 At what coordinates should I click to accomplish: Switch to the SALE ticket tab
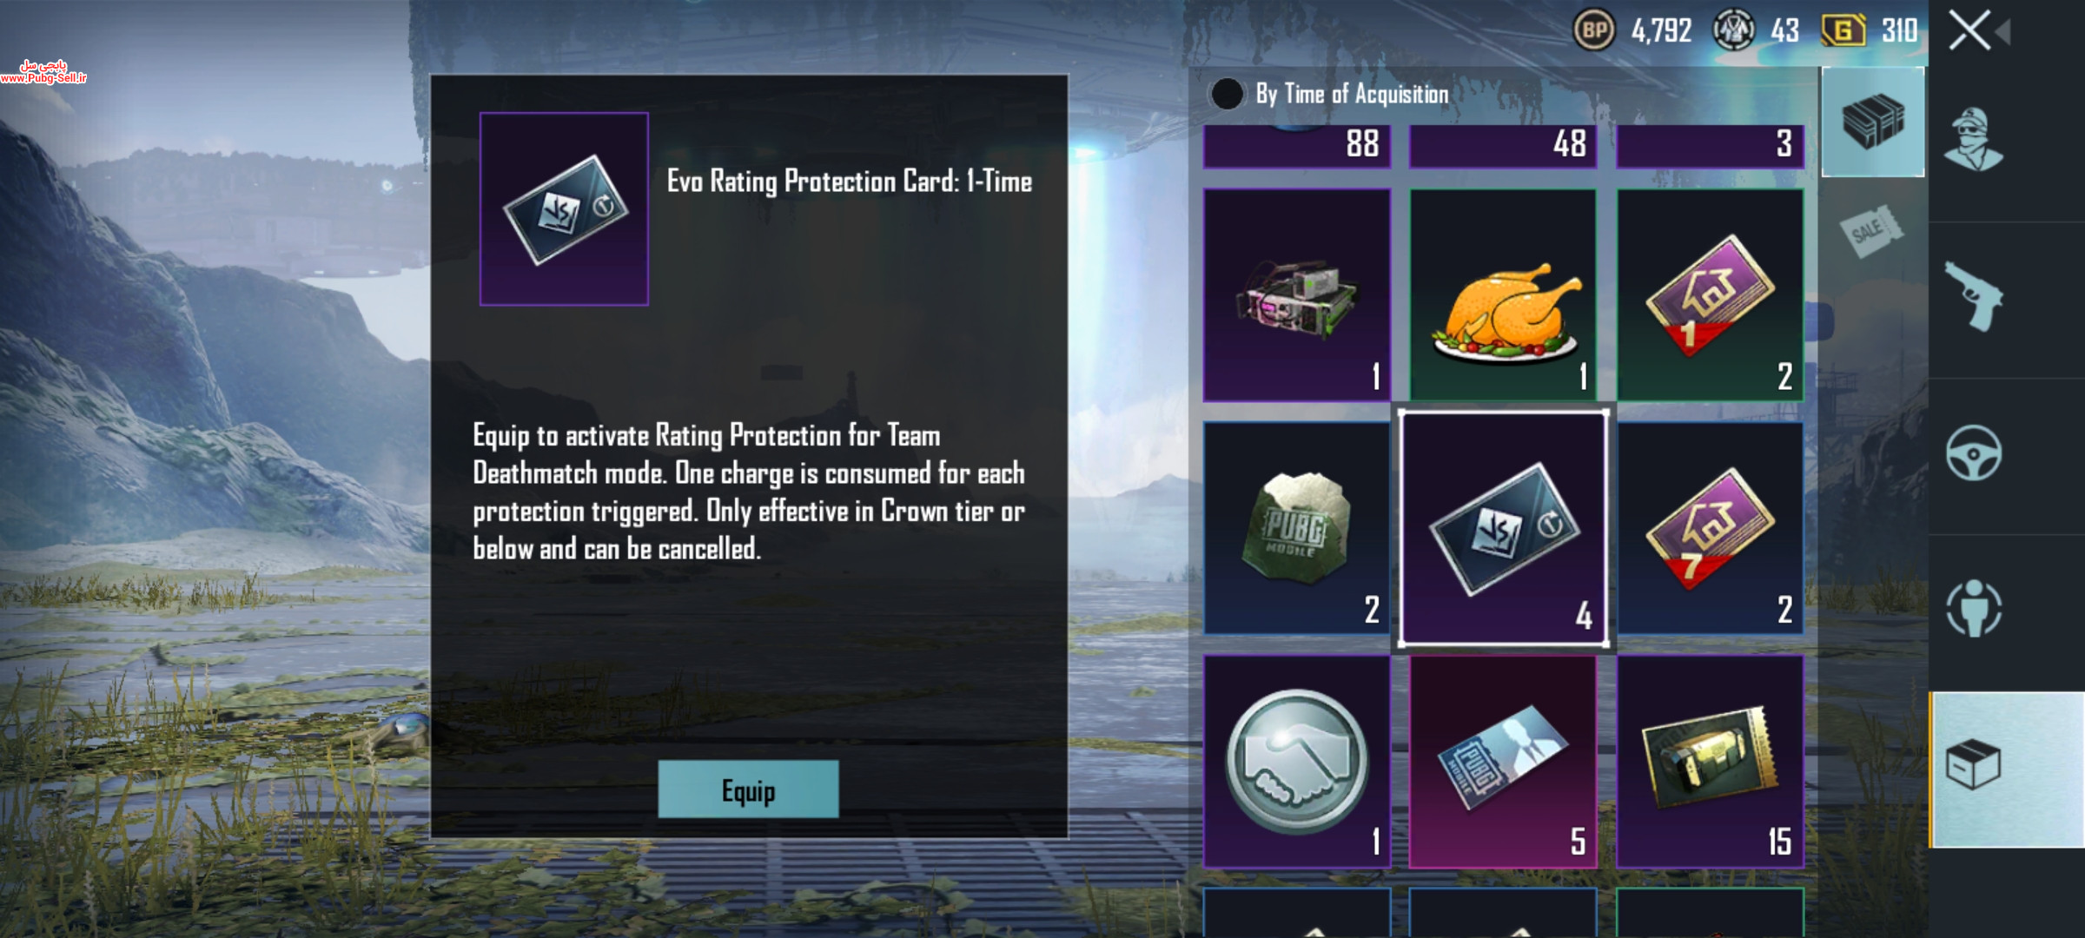coord(1870,231)
